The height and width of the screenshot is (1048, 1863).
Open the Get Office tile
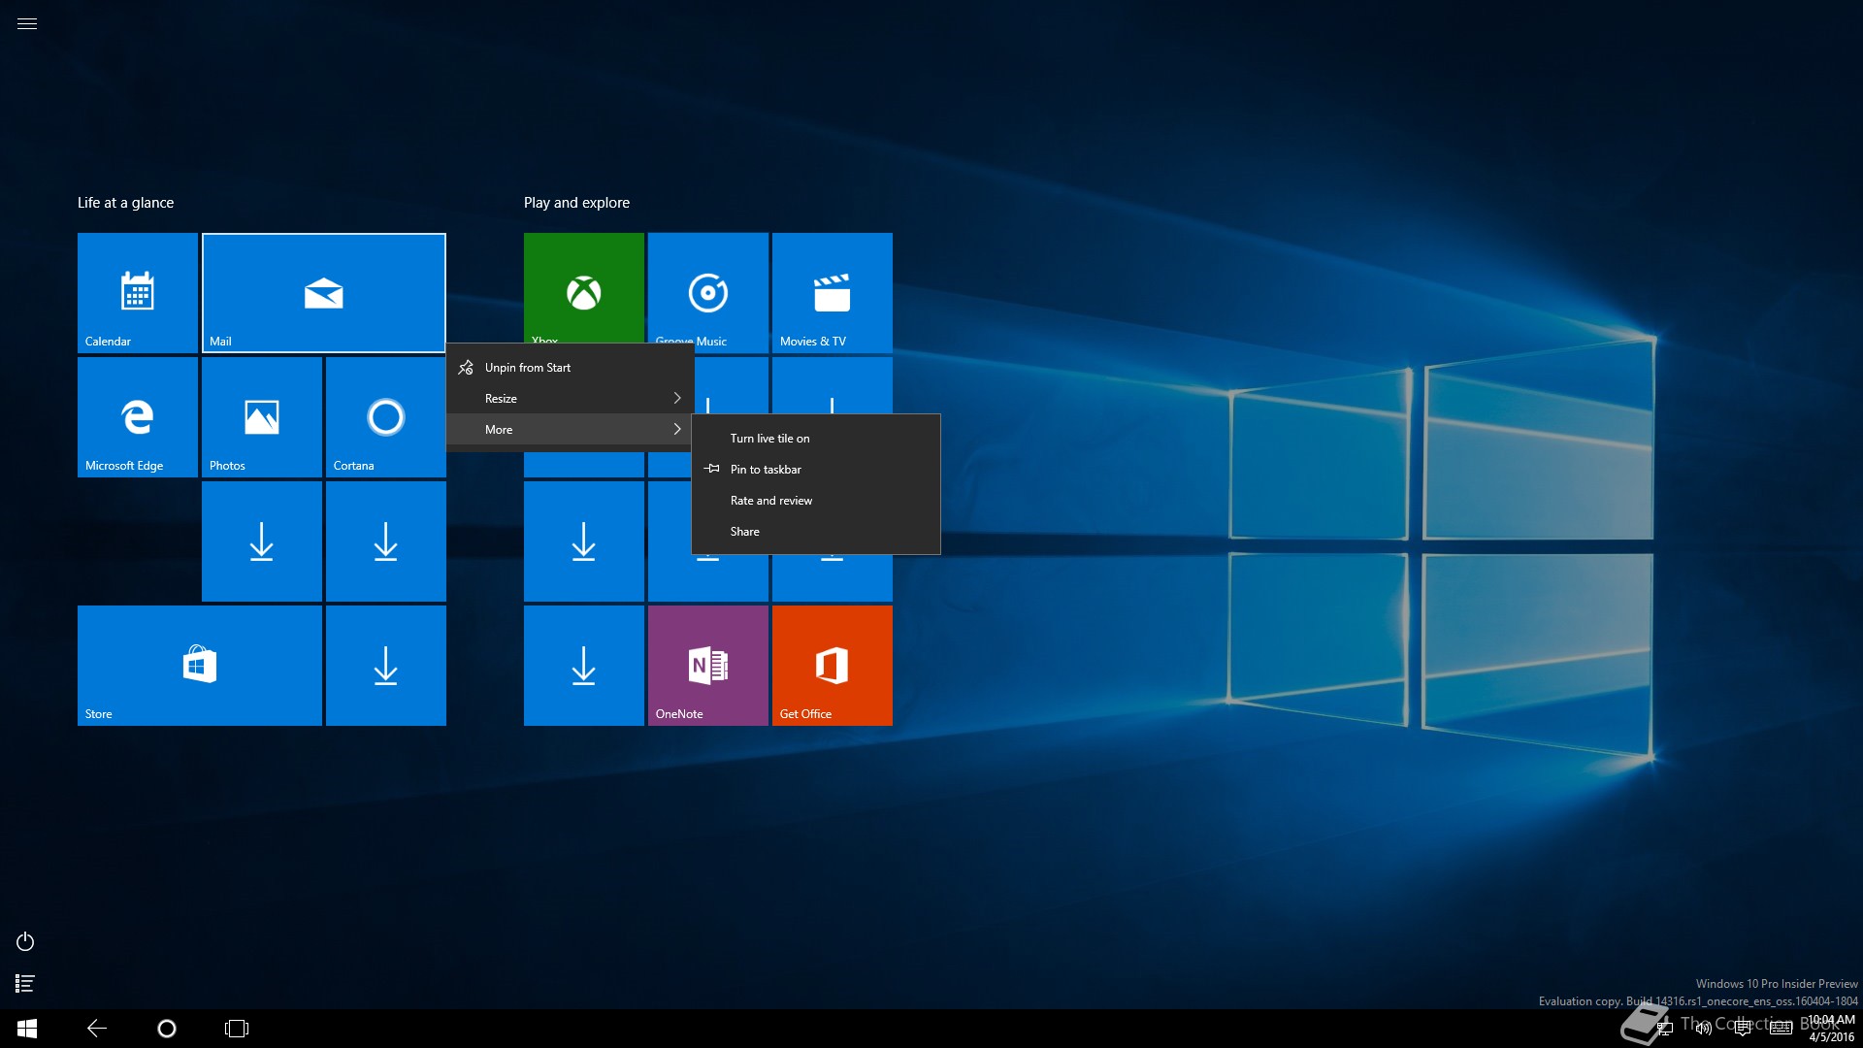click(x=833, y=666)
